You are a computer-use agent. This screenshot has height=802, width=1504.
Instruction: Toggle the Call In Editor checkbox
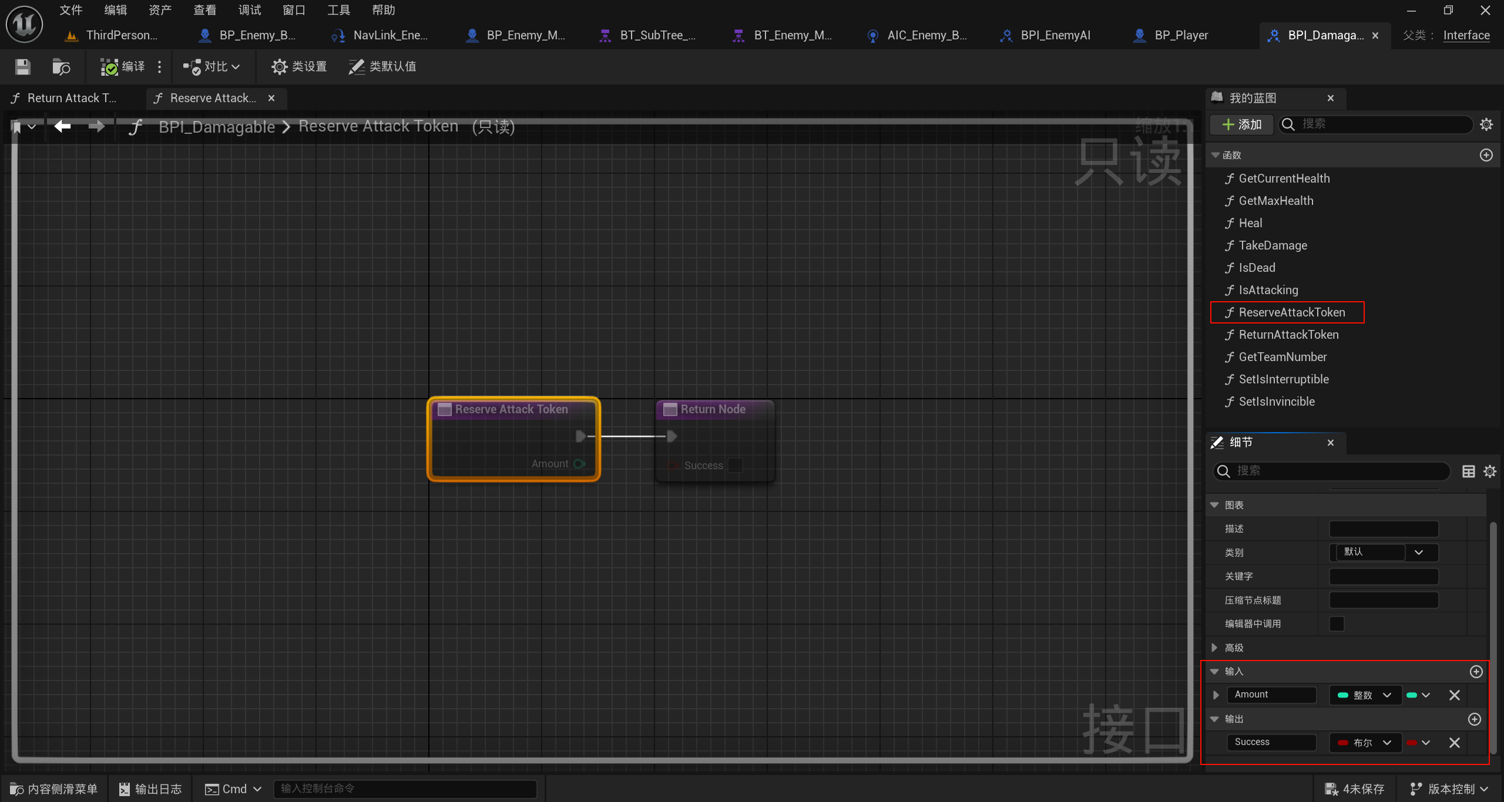(x=1336, y=624)
